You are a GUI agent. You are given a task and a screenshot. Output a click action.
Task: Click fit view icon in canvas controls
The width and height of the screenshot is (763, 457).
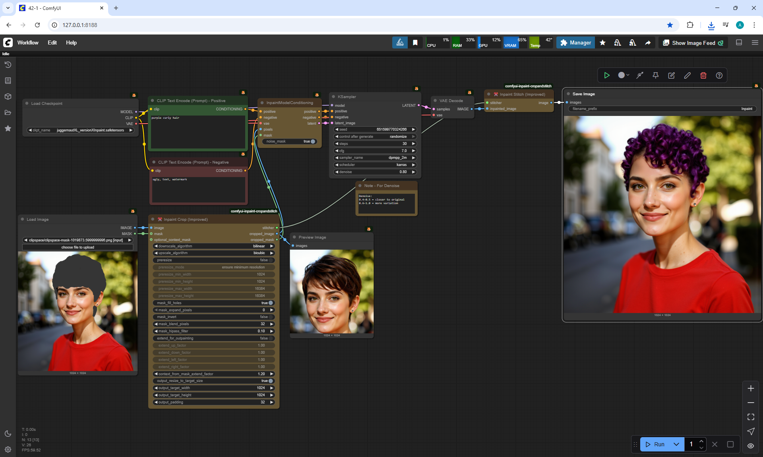pos(750,417)
